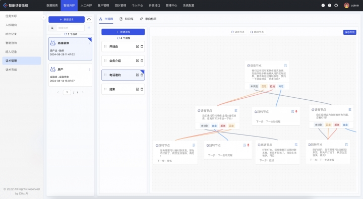This screenshot has width=363, height=199.
Task: Click the 智能语音系统 logo icon
Action: [5, 5]
